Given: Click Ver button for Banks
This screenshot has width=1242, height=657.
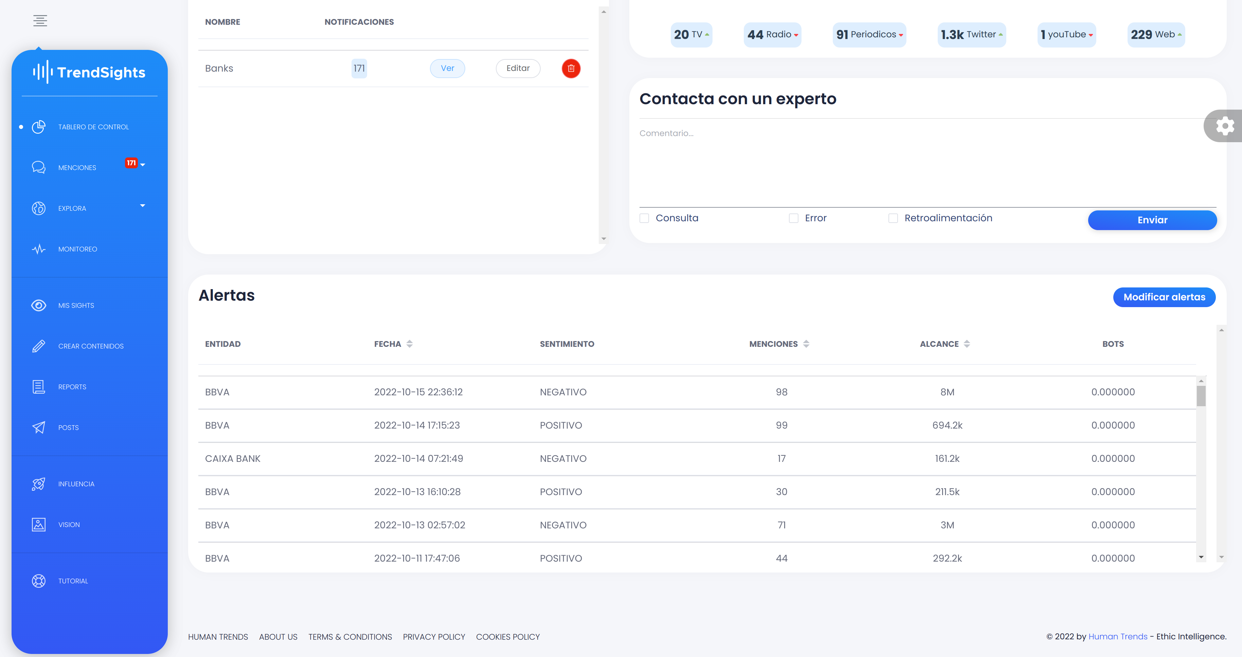Looking at the screenshot, I should point(447,69).
